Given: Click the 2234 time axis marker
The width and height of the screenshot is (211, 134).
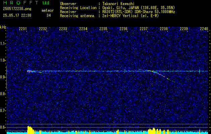Looking at the screenshot, I should coord(83,28).
